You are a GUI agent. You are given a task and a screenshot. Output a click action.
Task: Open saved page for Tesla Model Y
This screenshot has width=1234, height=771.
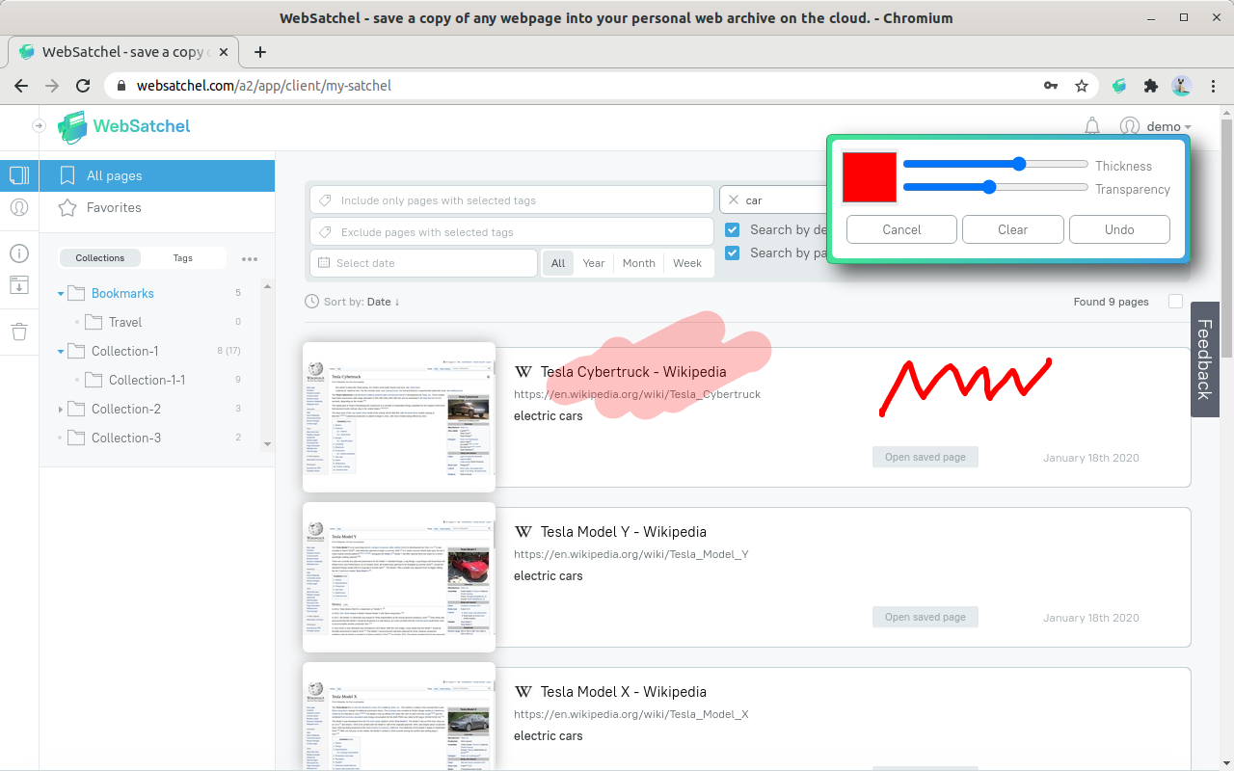tap(925, 617)
